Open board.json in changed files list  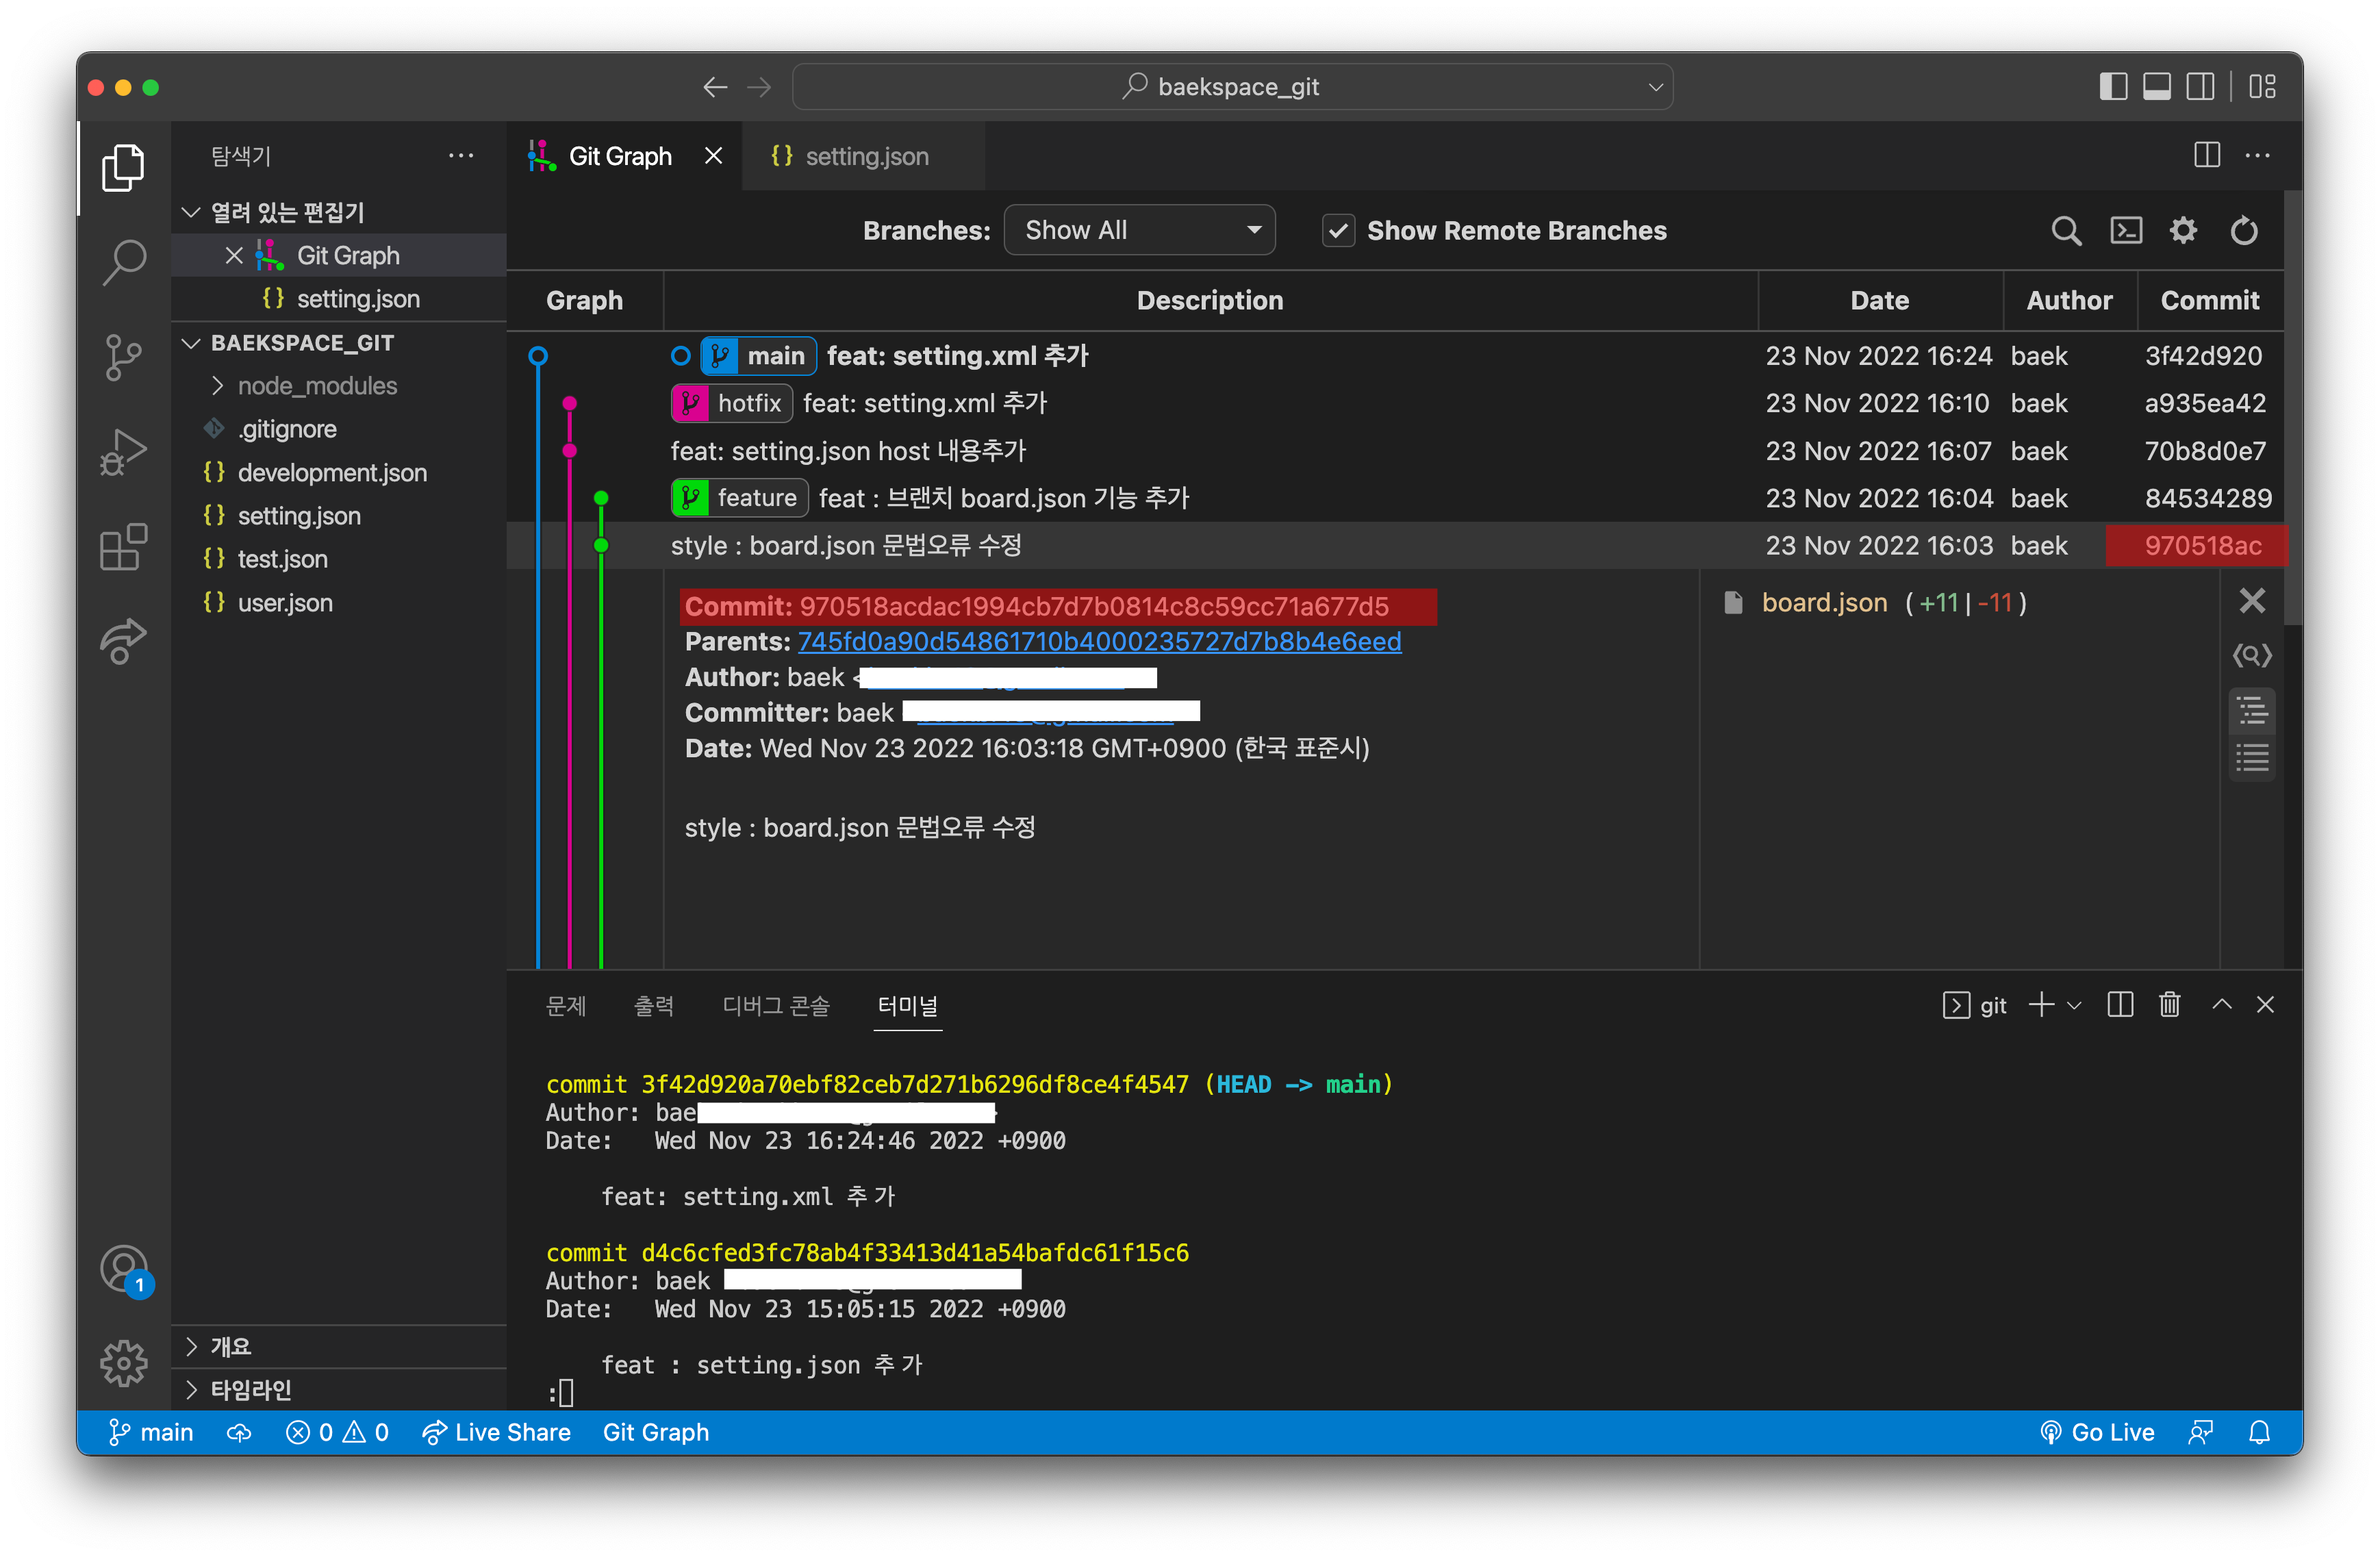tap(1824, 603)
